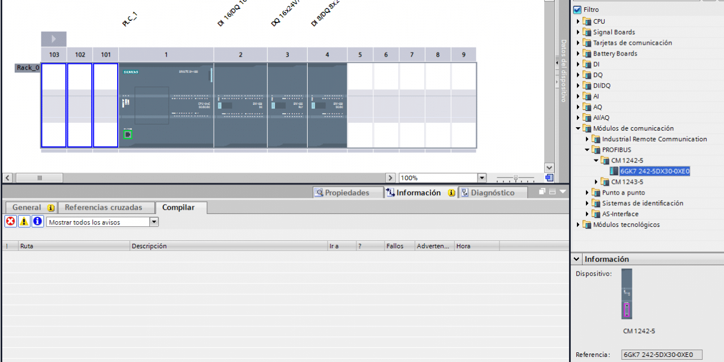
Task: Click the CPU folder icon in the catalog
Action: pyautogui.click(x=587, y=21)
